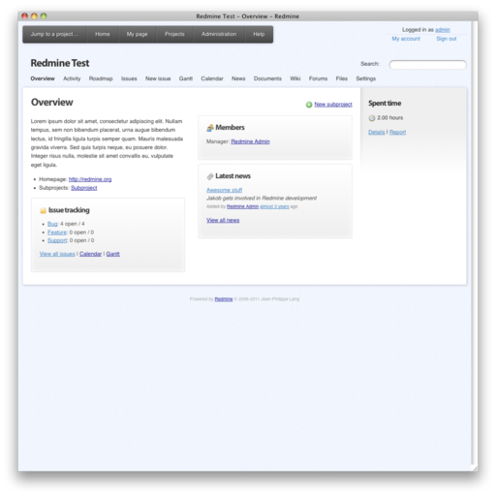This screenshot has width=496, height=496.
Task: Open spent time Report link
Action: pos(397,132)
